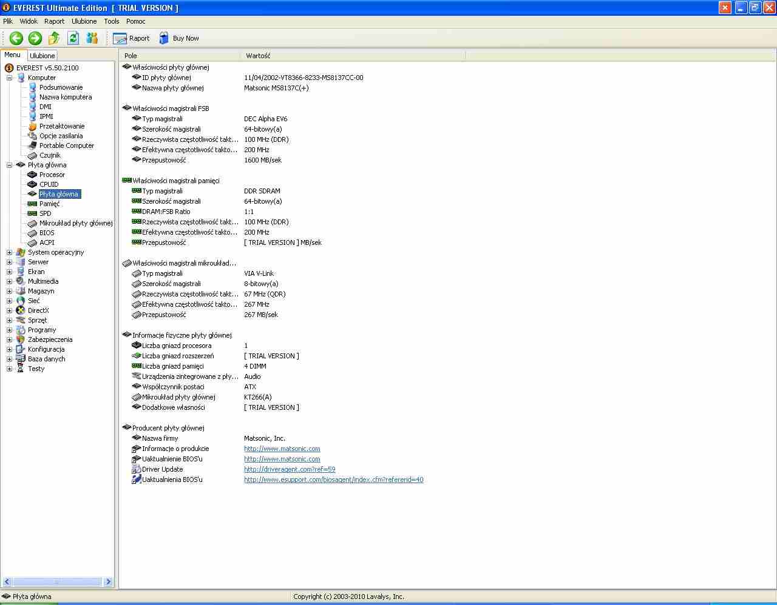Click the Sprzęt hardware icon
Image resolution: width=777 pixels, height=605 pixels.
coord(21,320)
